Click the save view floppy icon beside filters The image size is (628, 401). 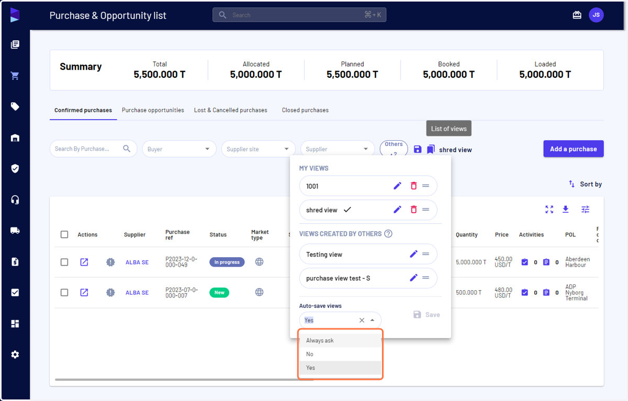pos(418,150)
